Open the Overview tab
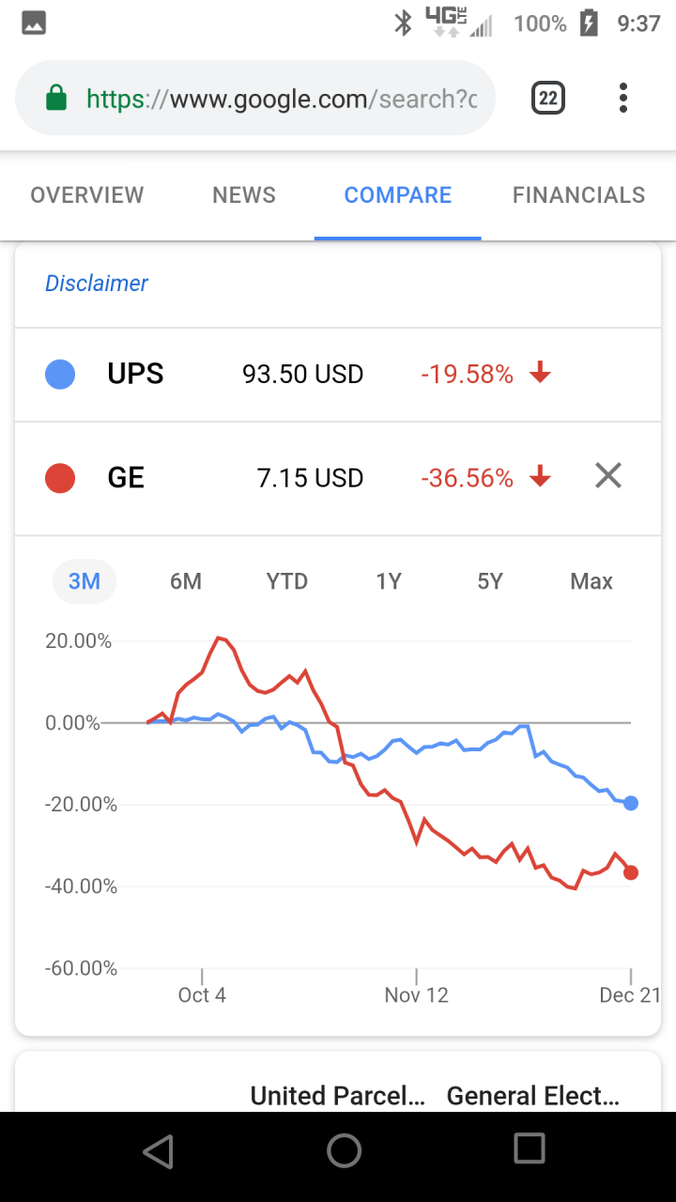Screen dimensions: 676x1202 pyautogui.click(x=87, y=195)
